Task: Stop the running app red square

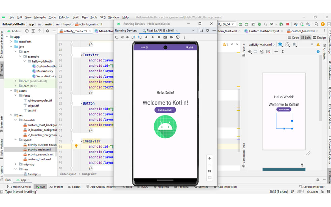Action: point(287,24)
